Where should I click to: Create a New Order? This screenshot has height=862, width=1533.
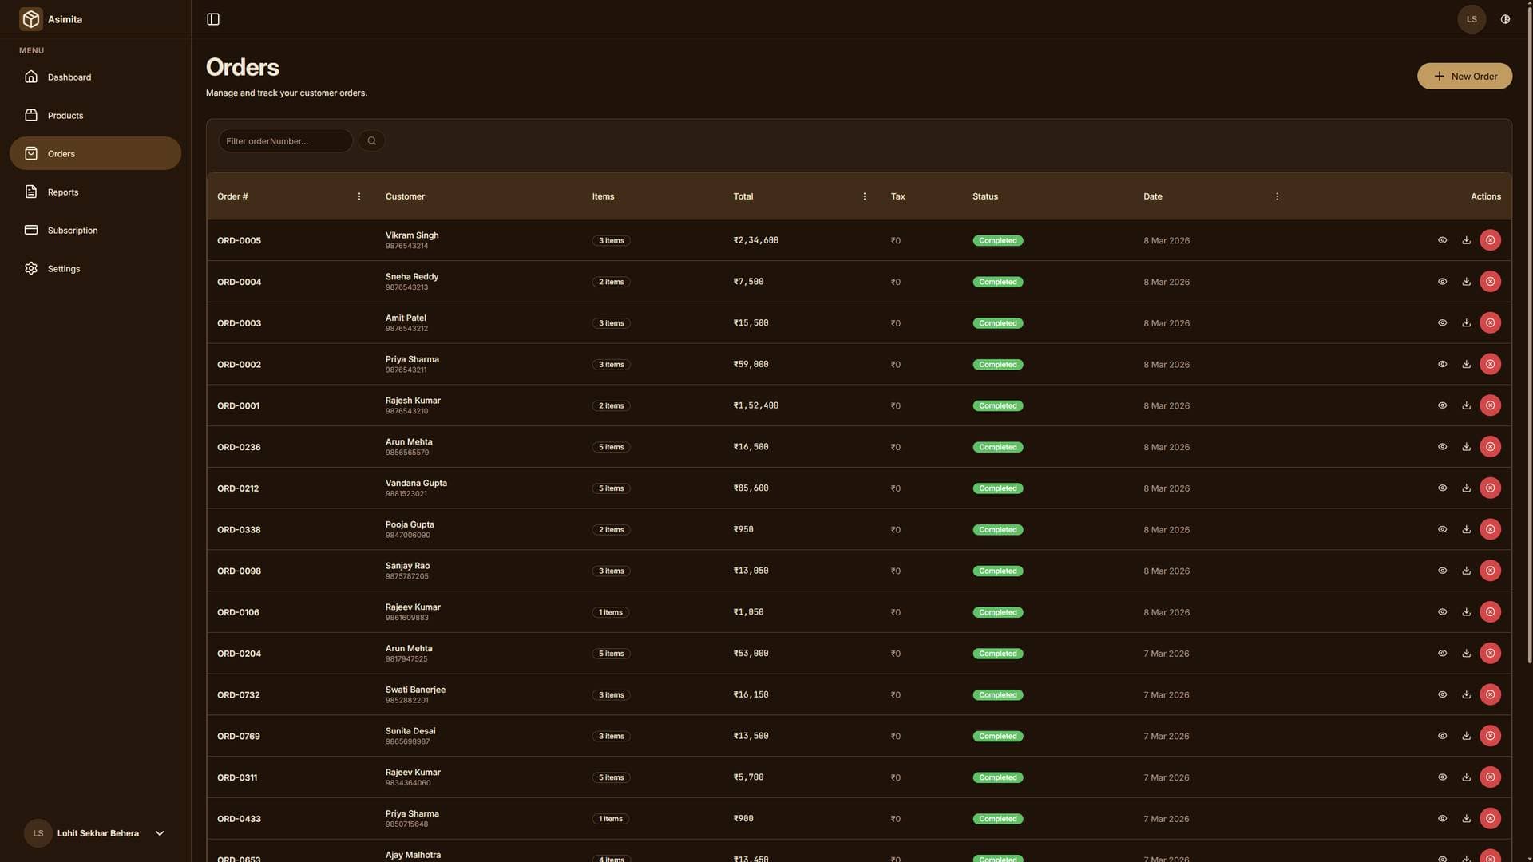[1464, 76]
